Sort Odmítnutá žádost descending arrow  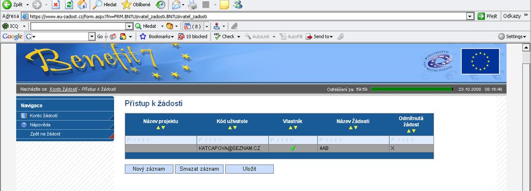pos(414,131)
